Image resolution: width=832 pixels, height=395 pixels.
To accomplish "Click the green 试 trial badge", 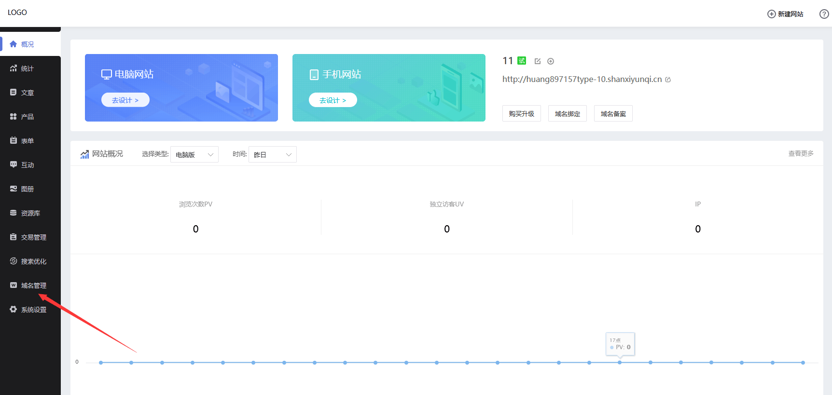I will tap(522, 61).
